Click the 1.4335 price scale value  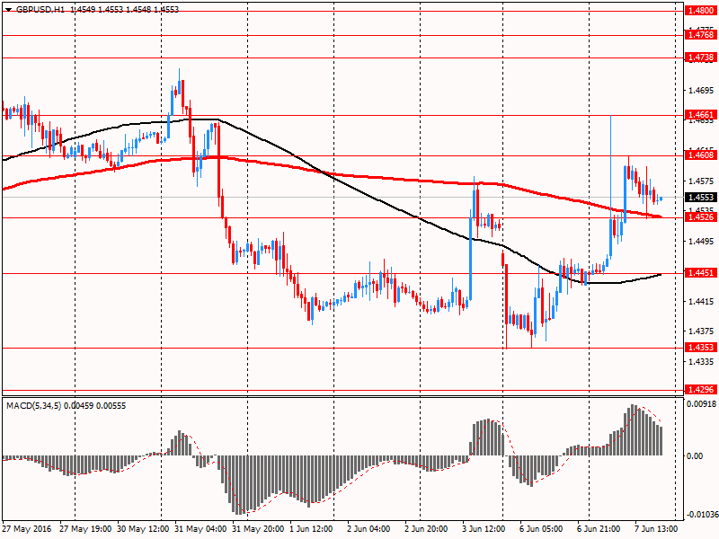[x=701, y=362]
